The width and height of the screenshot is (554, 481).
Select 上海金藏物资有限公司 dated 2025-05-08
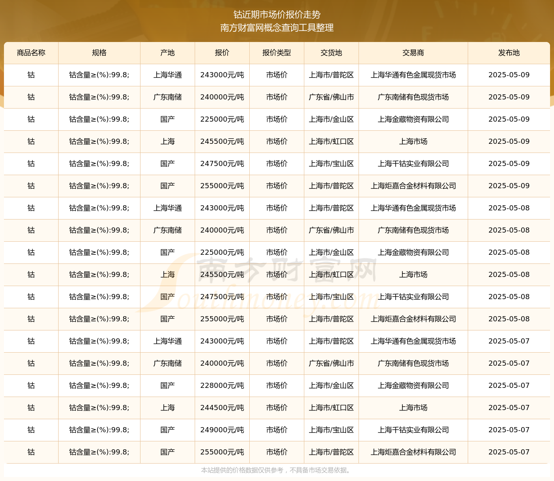tap(413, 252)
